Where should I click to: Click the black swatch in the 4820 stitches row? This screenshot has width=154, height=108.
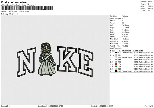pos(116,53)
